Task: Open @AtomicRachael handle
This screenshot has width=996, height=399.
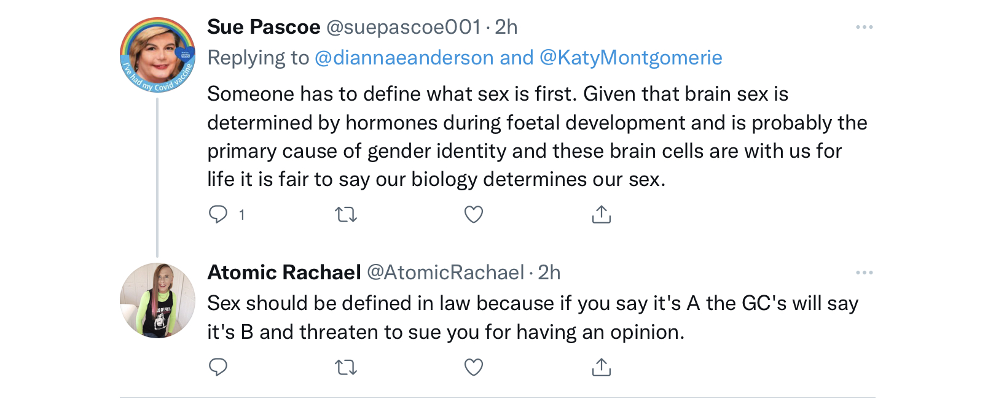Action: (445, 273)
